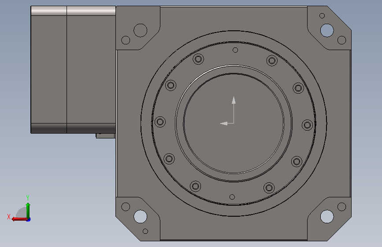Click the green Y axis arrow of the triad

pyautogui.click(x=28, y=211)
